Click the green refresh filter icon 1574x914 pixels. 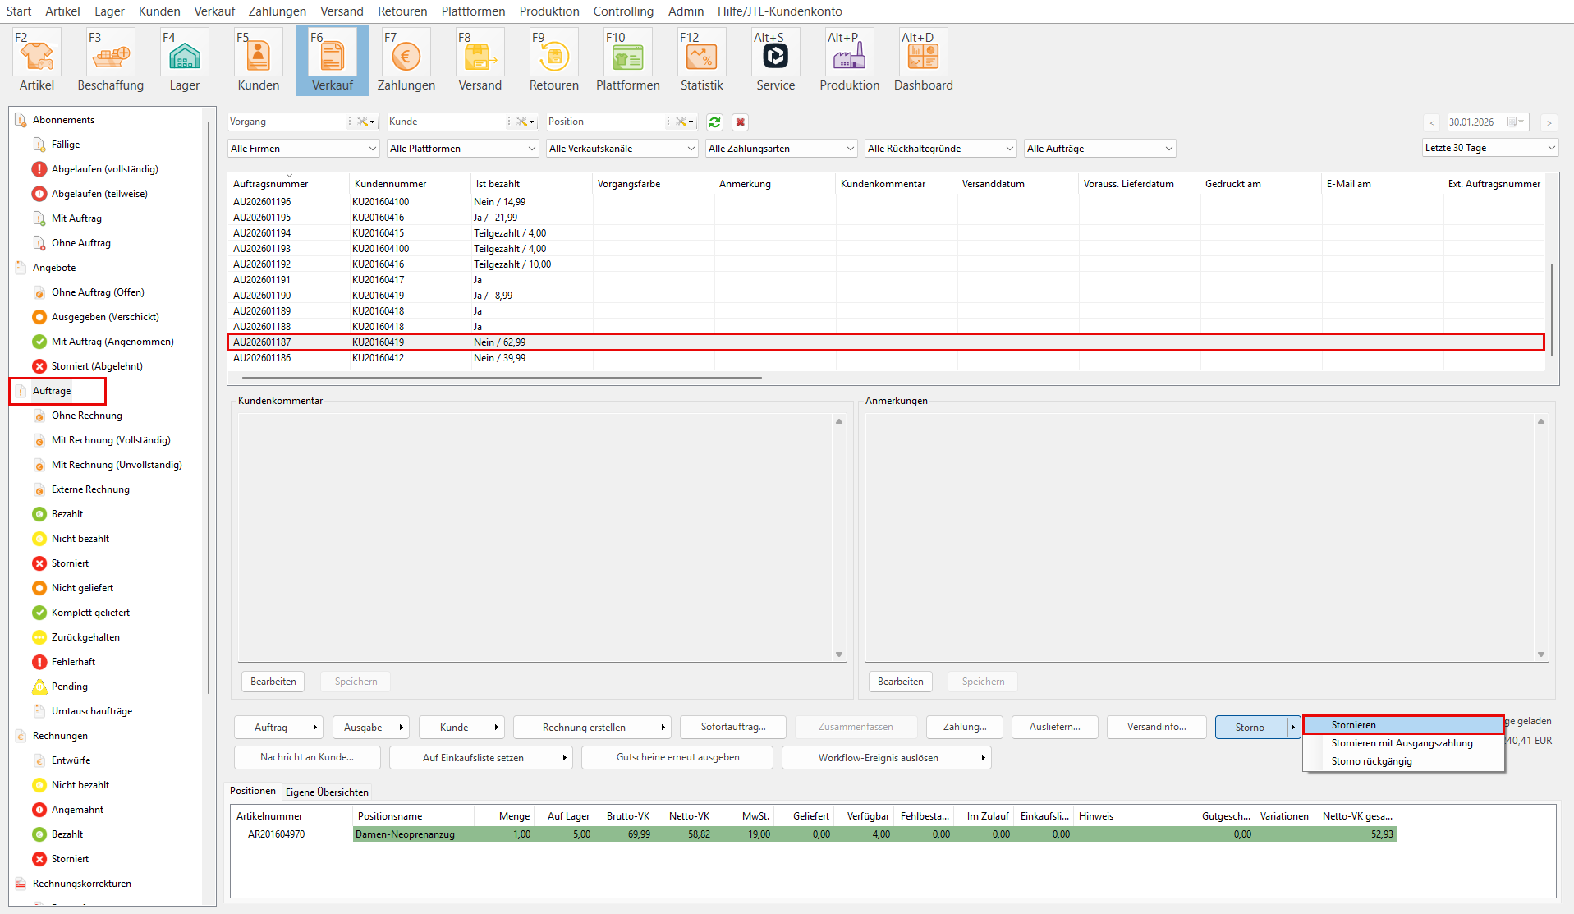[x=714, y=122]
